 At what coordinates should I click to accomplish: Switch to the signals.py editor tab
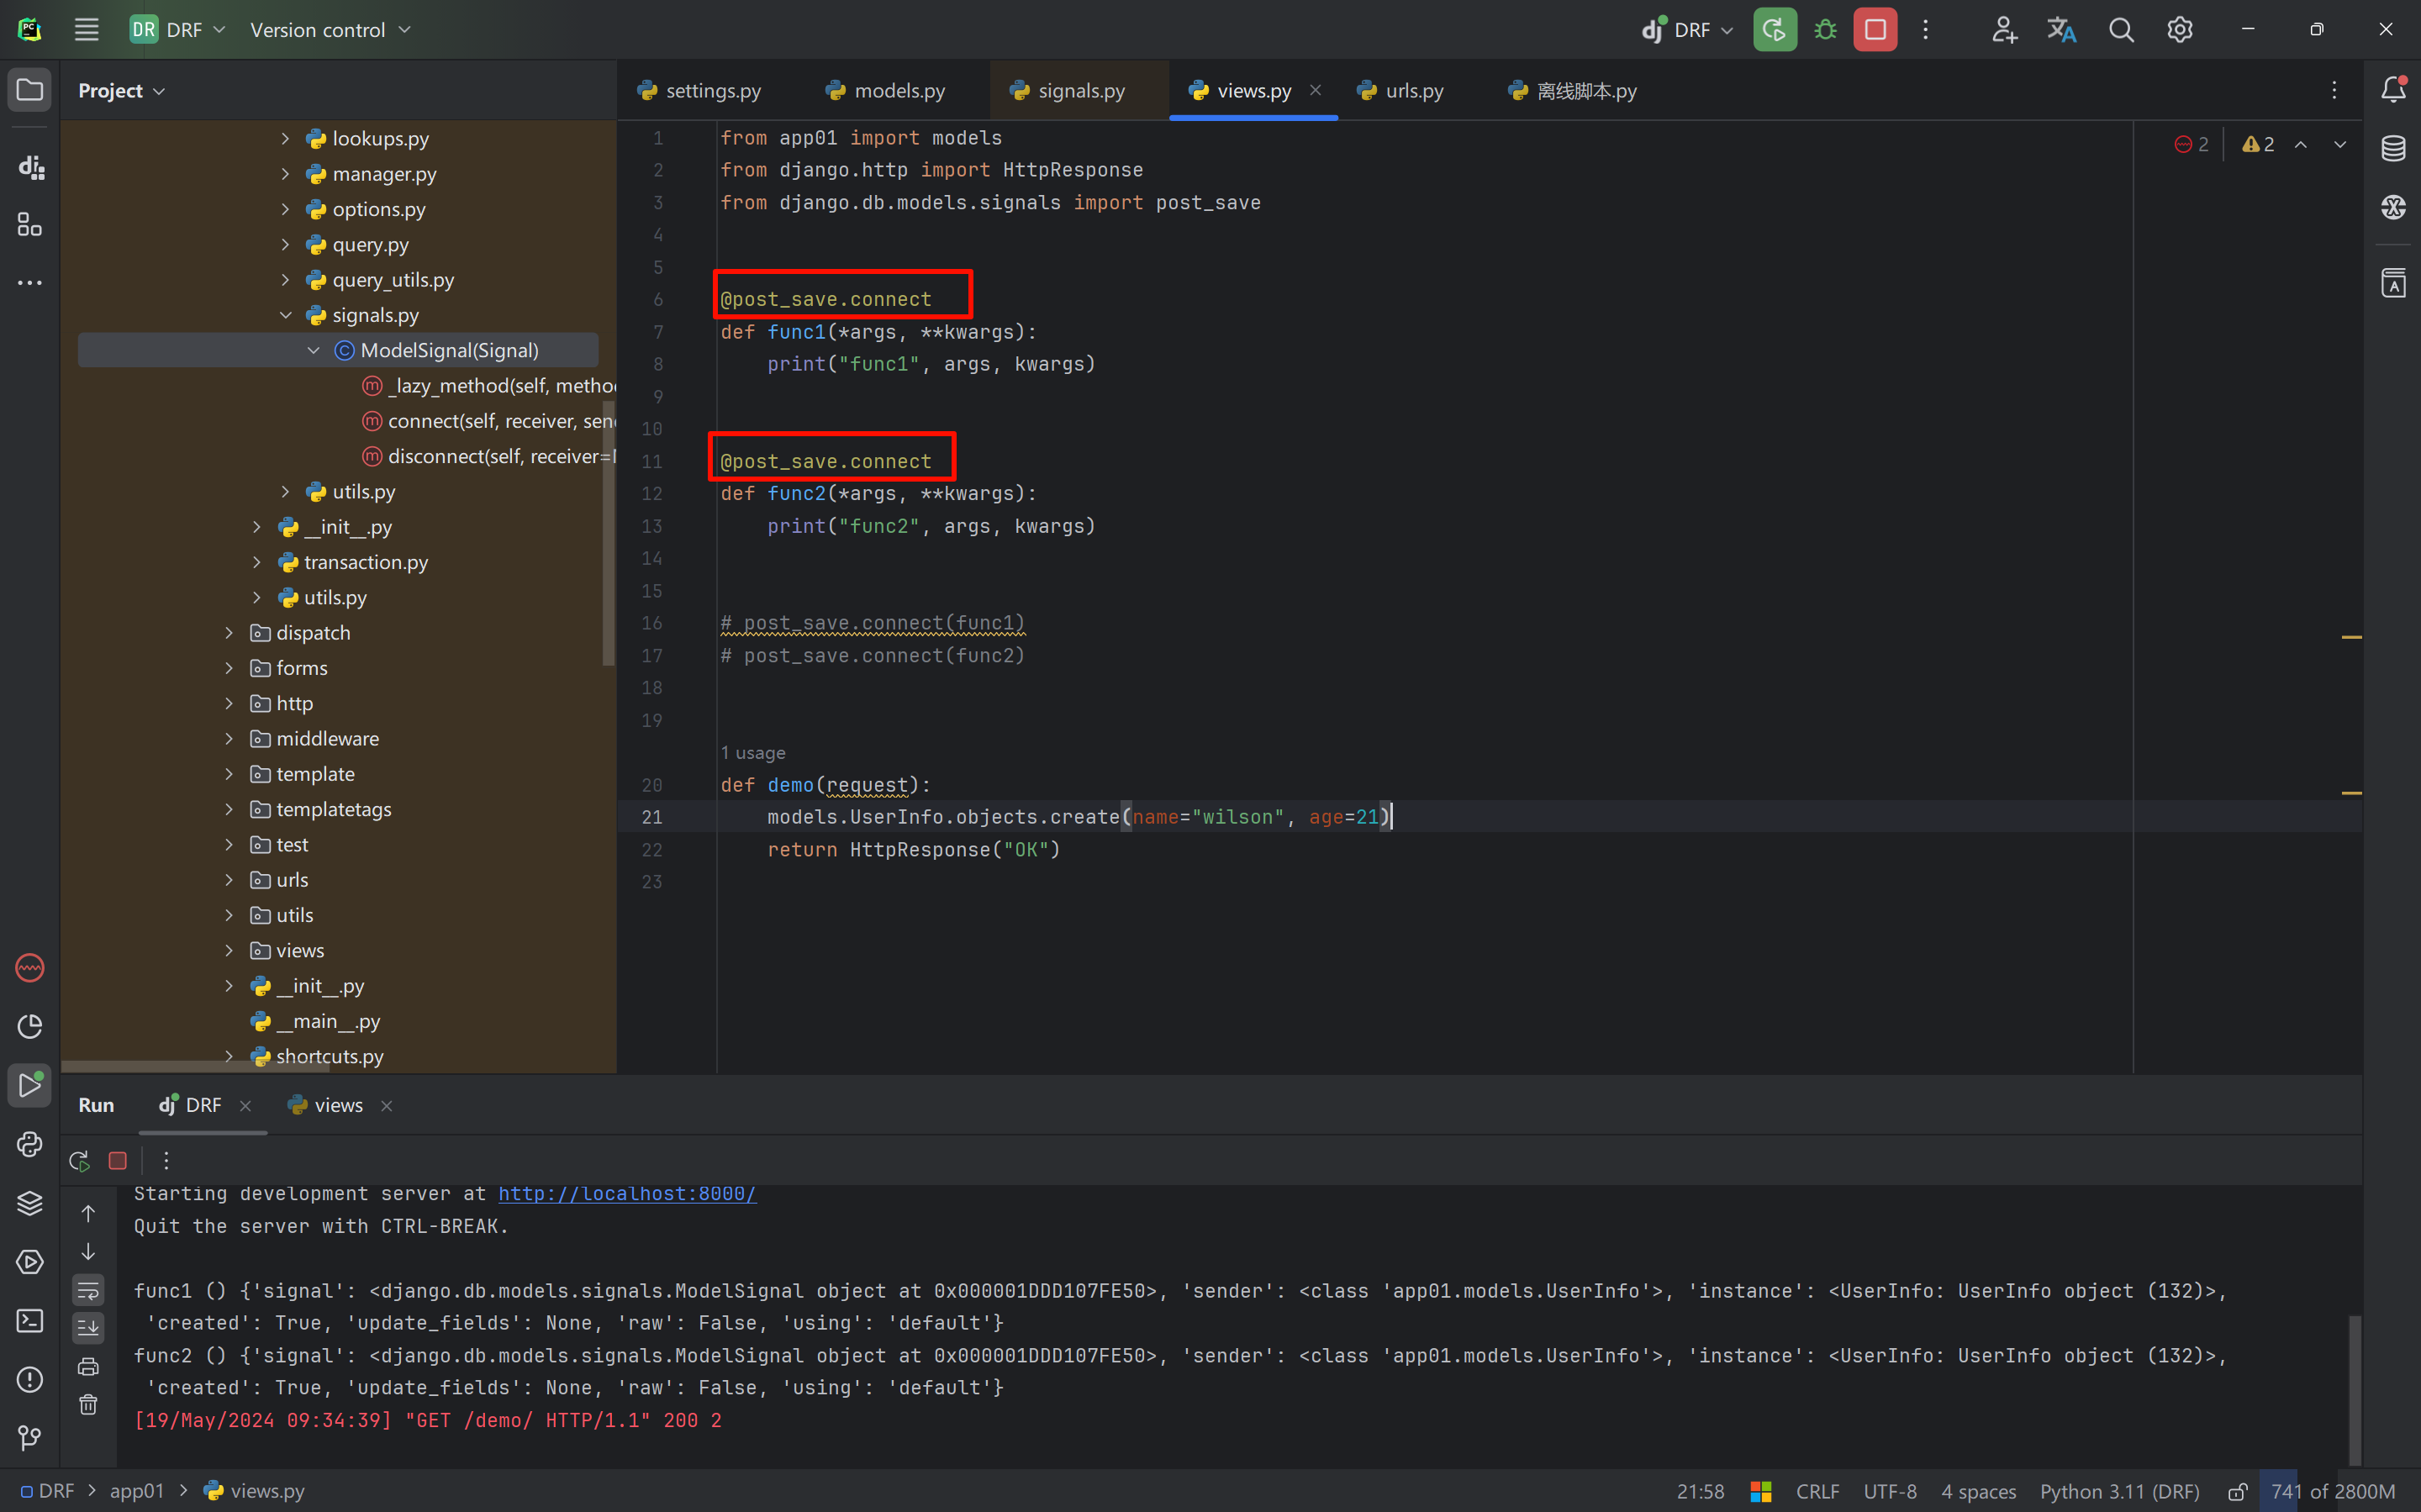click(1080, 91)
